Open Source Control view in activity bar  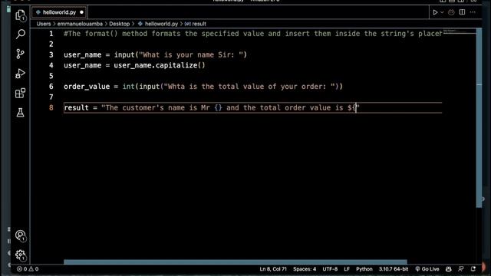point(21,54)
